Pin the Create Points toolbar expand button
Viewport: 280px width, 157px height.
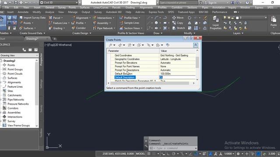coord(196,45)
